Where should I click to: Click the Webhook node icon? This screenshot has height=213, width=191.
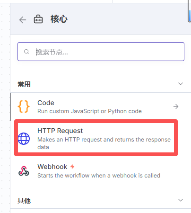click(x=24, y=171)
